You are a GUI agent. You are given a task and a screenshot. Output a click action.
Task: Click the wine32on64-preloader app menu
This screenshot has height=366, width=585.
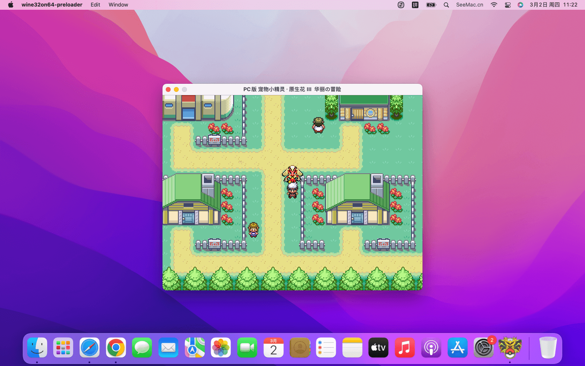pos(52,5)
